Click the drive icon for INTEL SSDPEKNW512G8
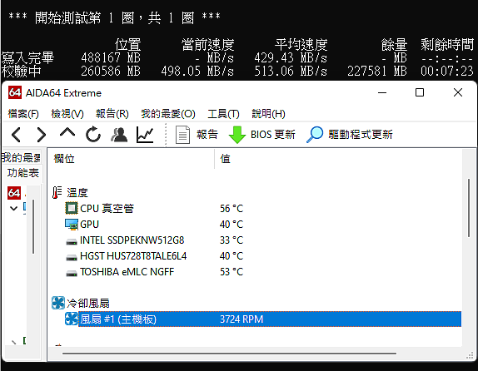Screen dimensions: 478x371 (x=72, y=242)
